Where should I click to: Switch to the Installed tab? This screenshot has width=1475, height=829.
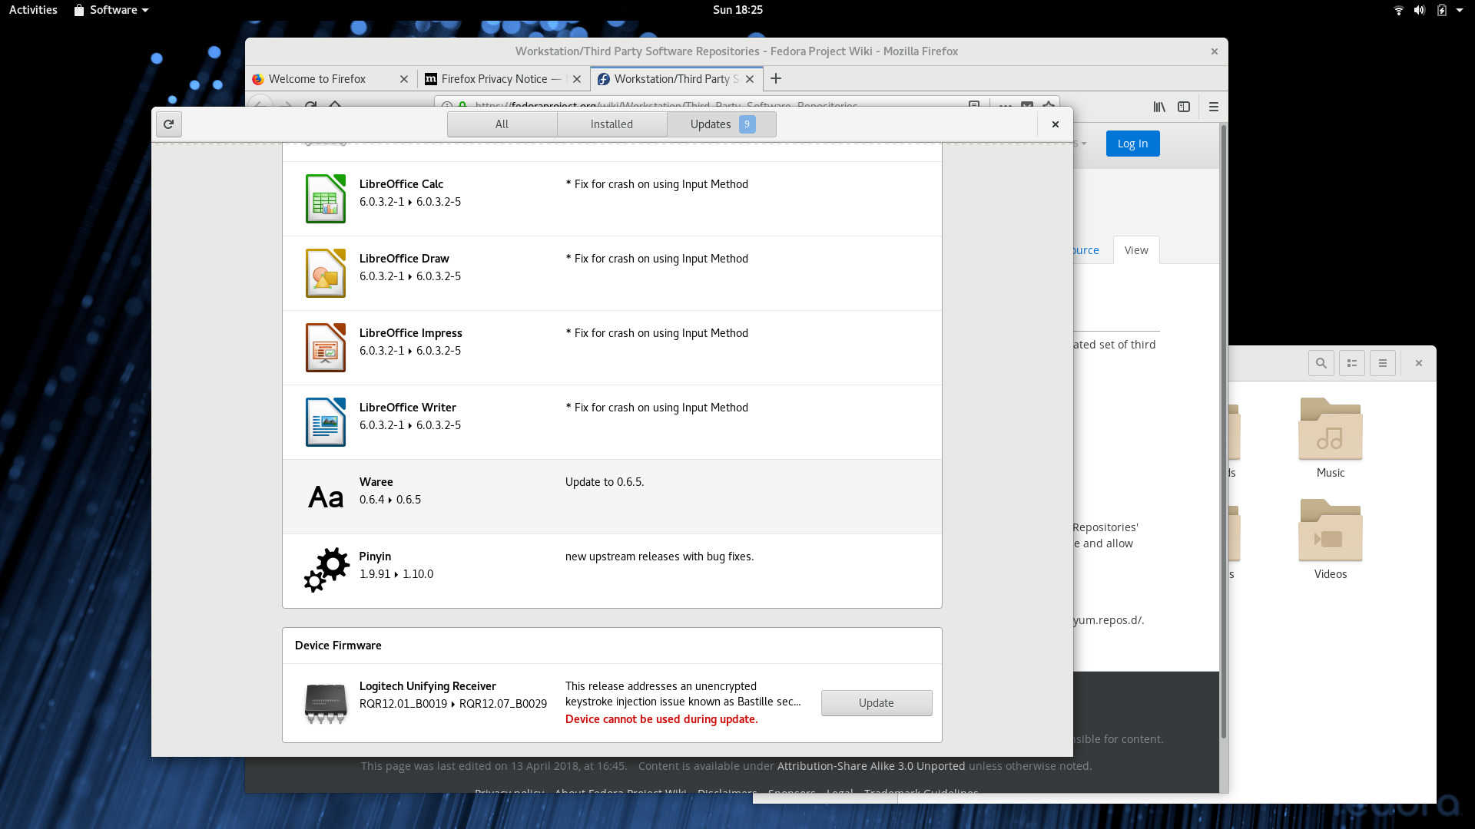612,124
